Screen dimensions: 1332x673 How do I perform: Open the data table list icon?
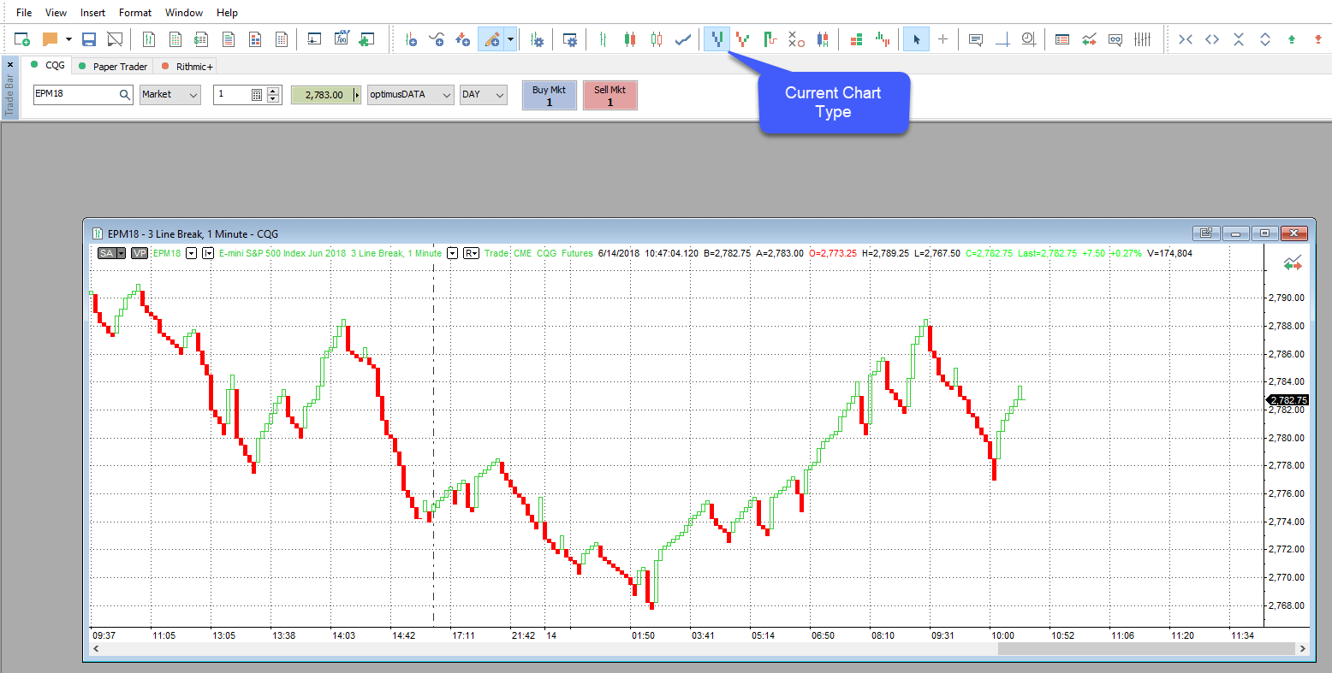tap(1062, 39)
